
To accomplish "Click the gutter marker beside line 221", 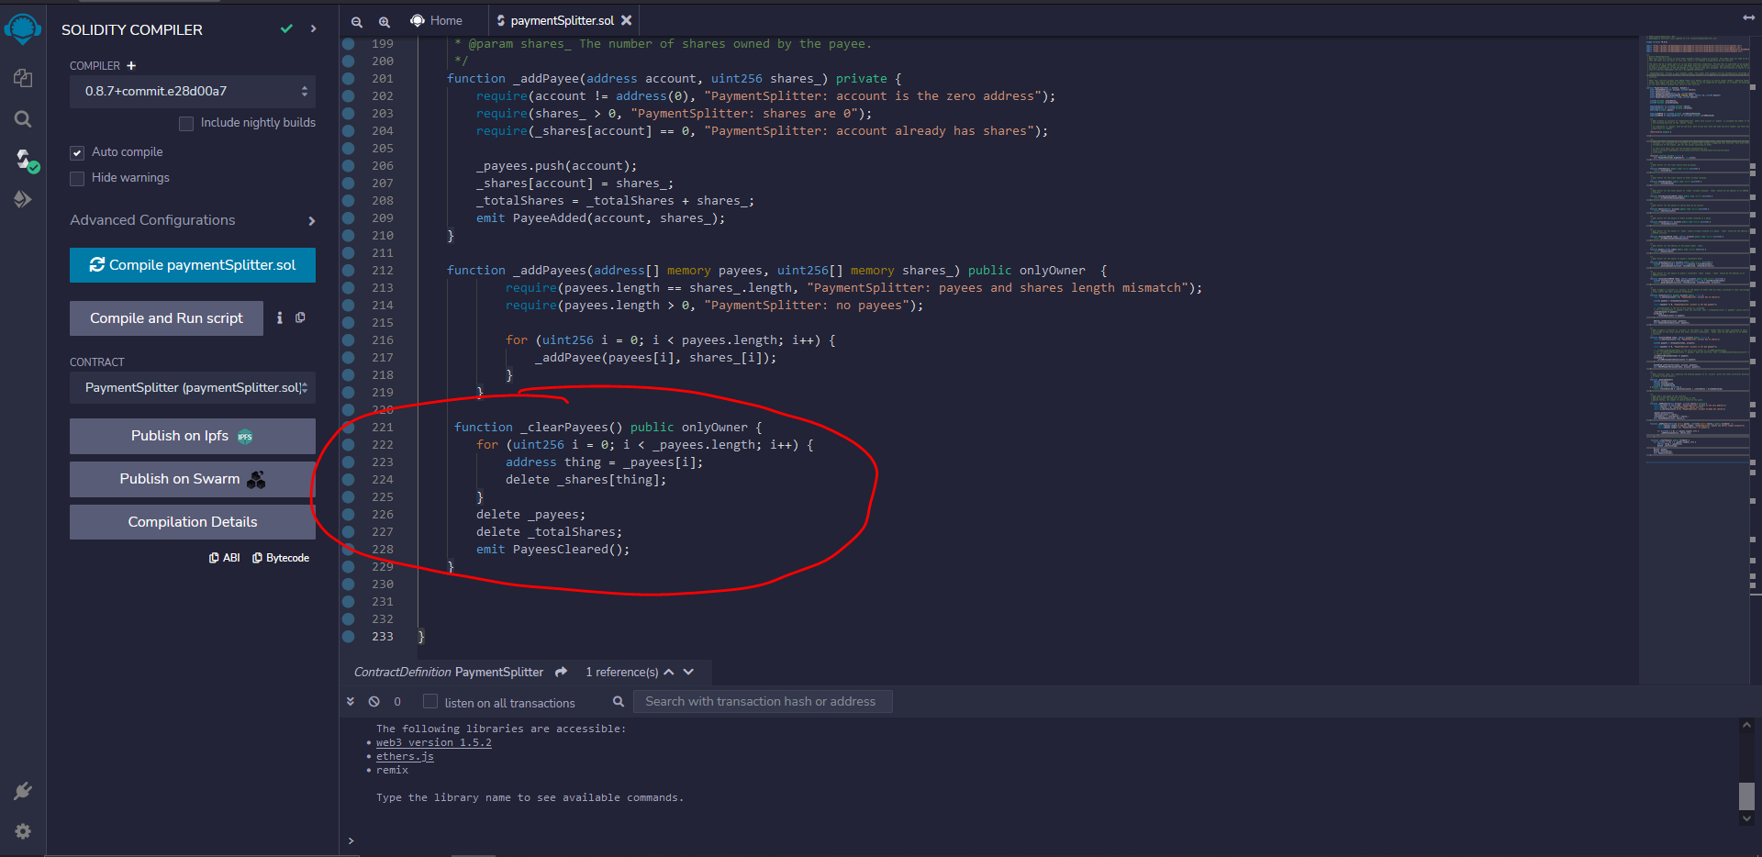I will pyautogui.click(x=349, y=428).
